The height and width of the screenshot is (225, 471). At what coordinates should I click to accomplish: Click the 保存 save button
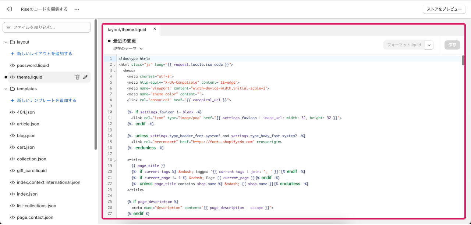pyautogui.click(x=452, y=45)
